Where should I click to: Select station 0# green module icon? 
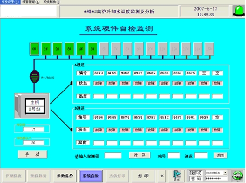[34, 49]
